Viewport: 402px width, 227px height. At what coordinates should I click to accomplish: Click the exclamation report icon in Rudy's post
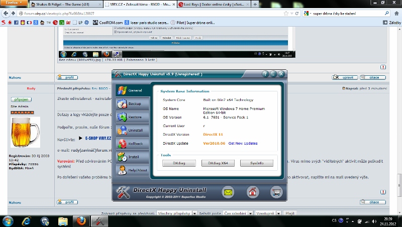tap(383, 192)
